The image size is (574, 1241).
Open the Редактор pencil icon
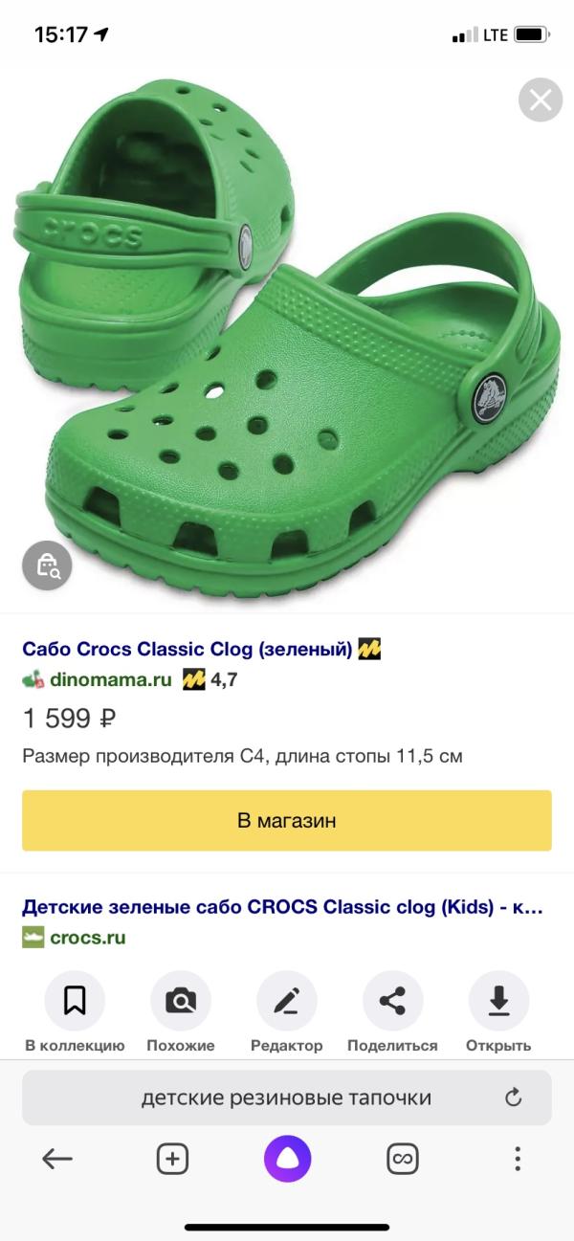287,1001
